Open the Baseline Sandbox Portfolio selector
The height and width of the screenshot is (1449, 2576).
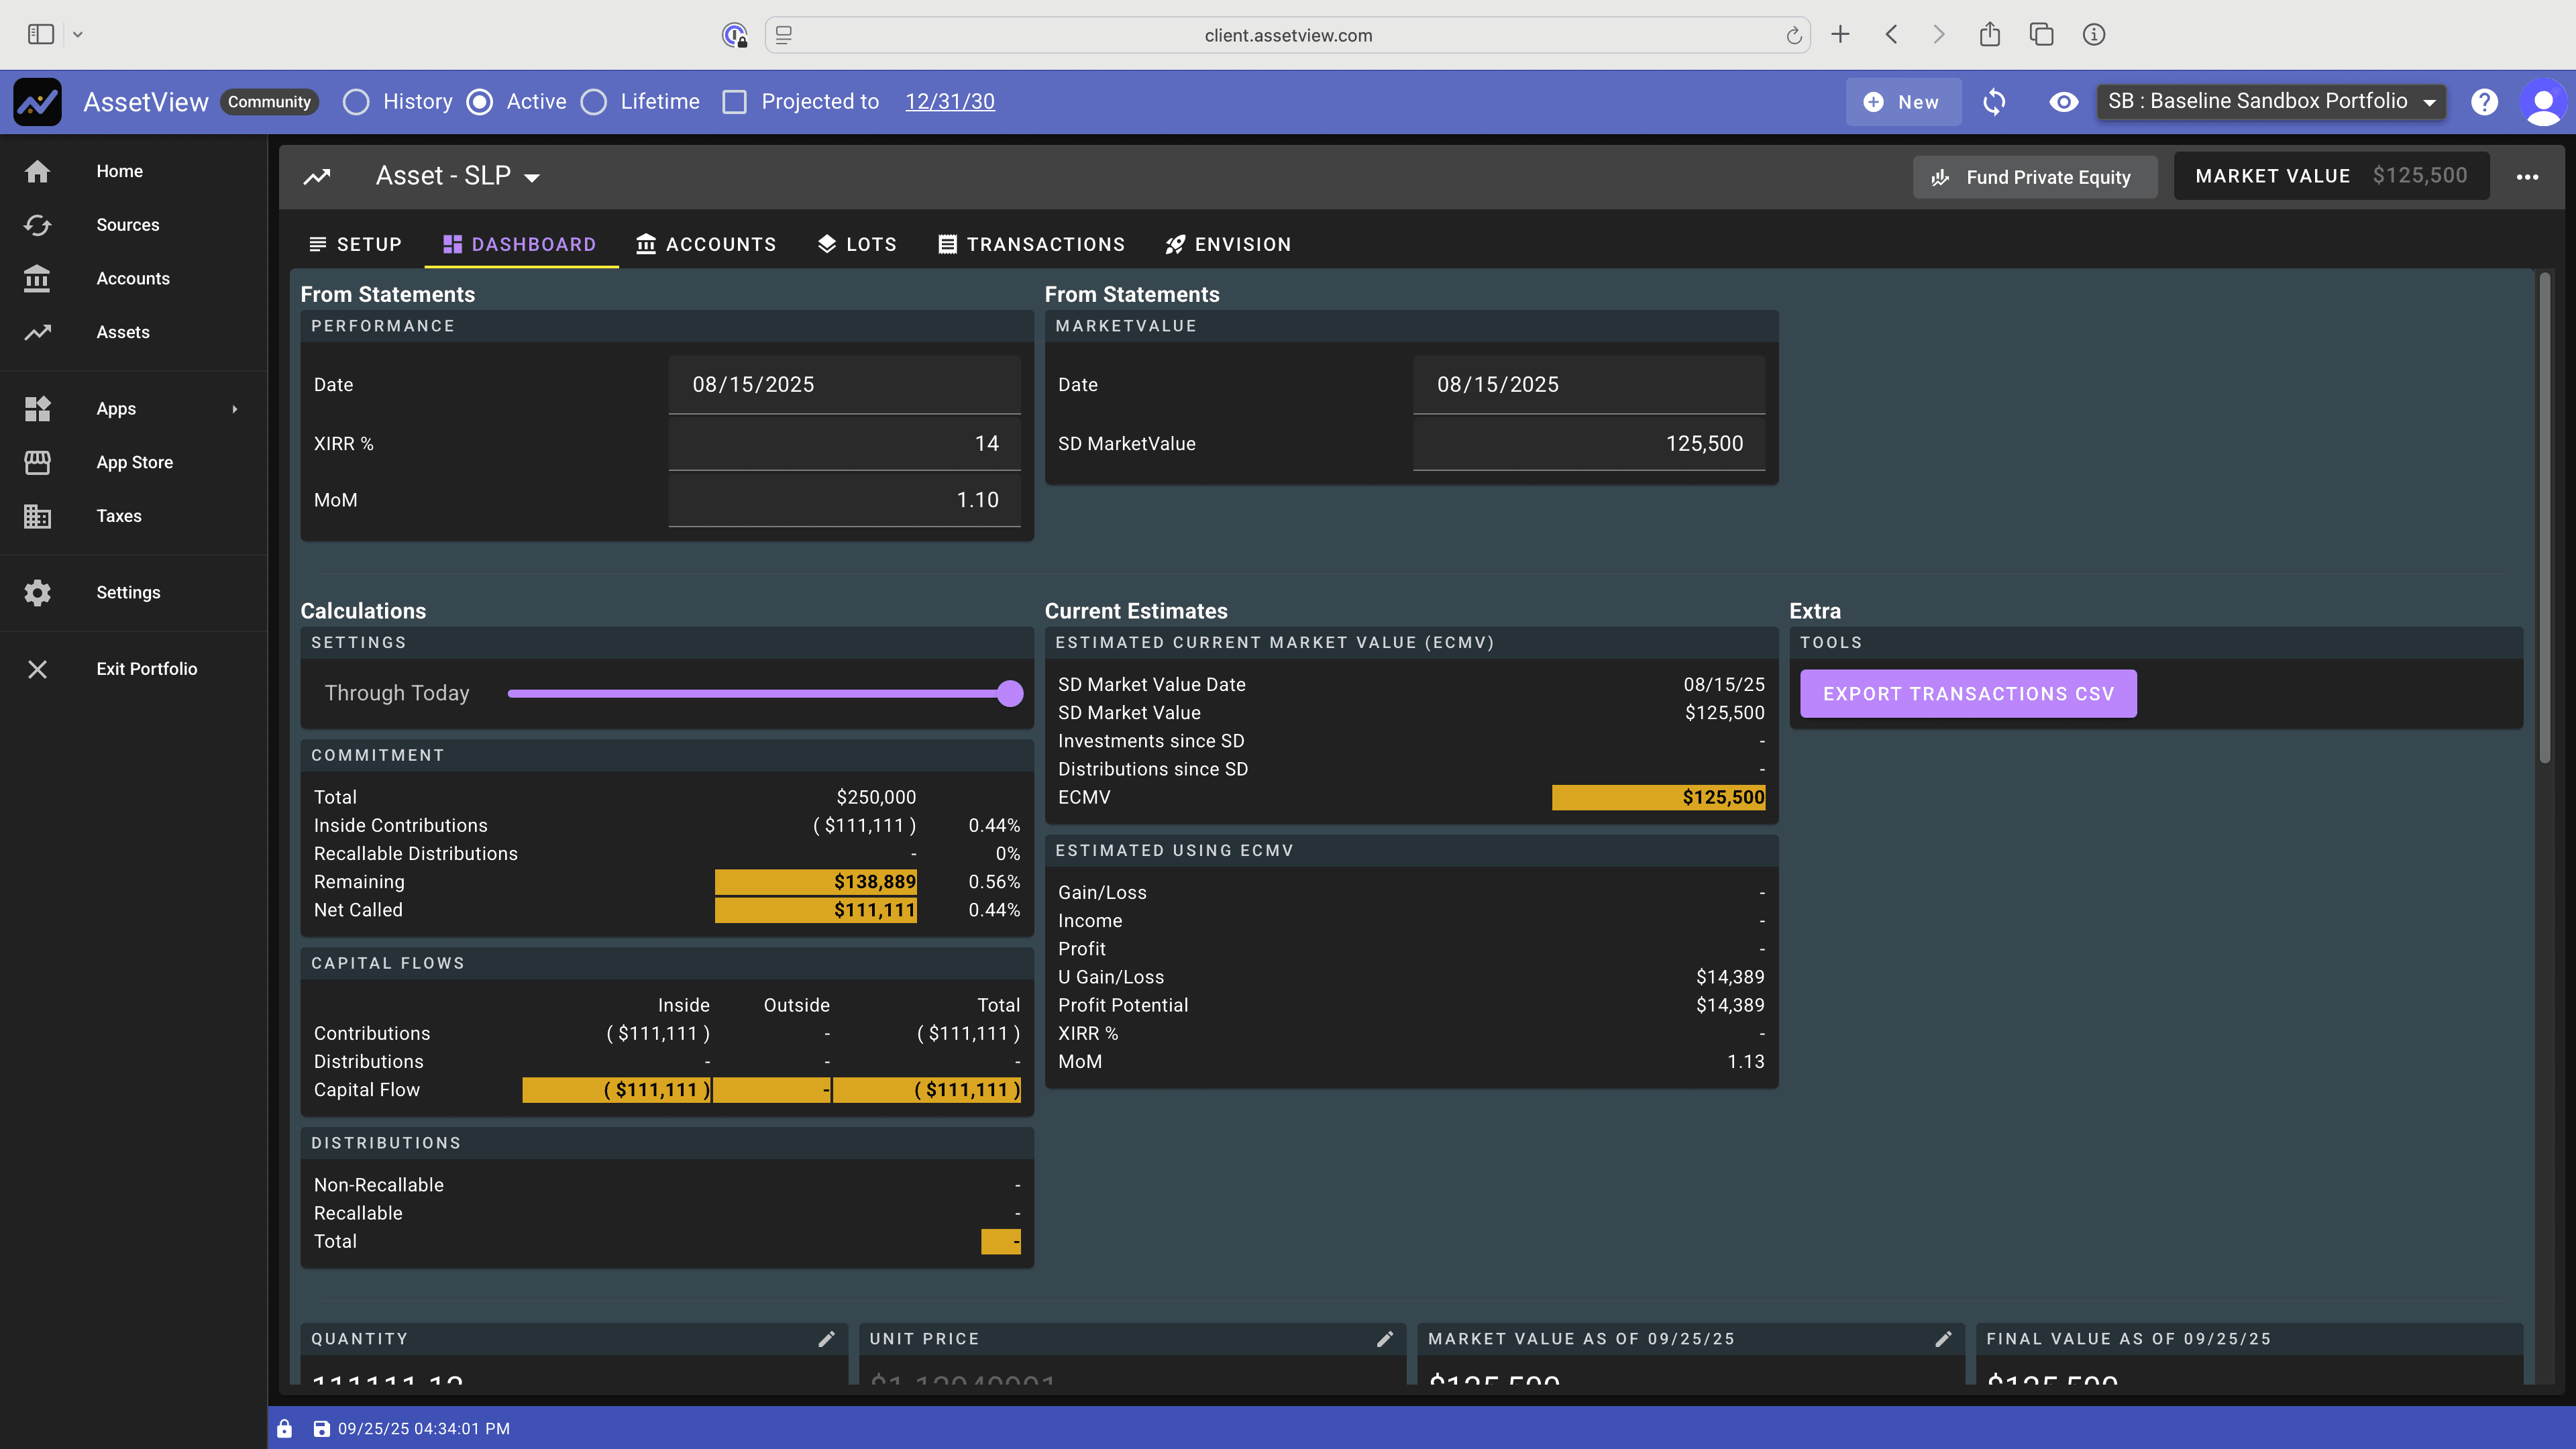click(2271, 101)
